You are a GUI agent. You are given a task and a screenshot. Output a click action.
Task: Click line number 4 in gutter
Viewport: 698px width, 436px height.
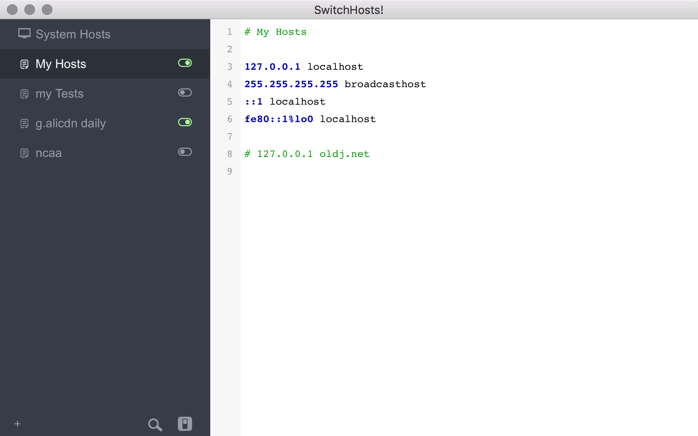tap(229, 84)
